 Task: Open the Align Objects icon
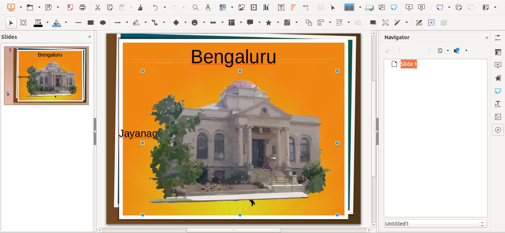point(321,23)
